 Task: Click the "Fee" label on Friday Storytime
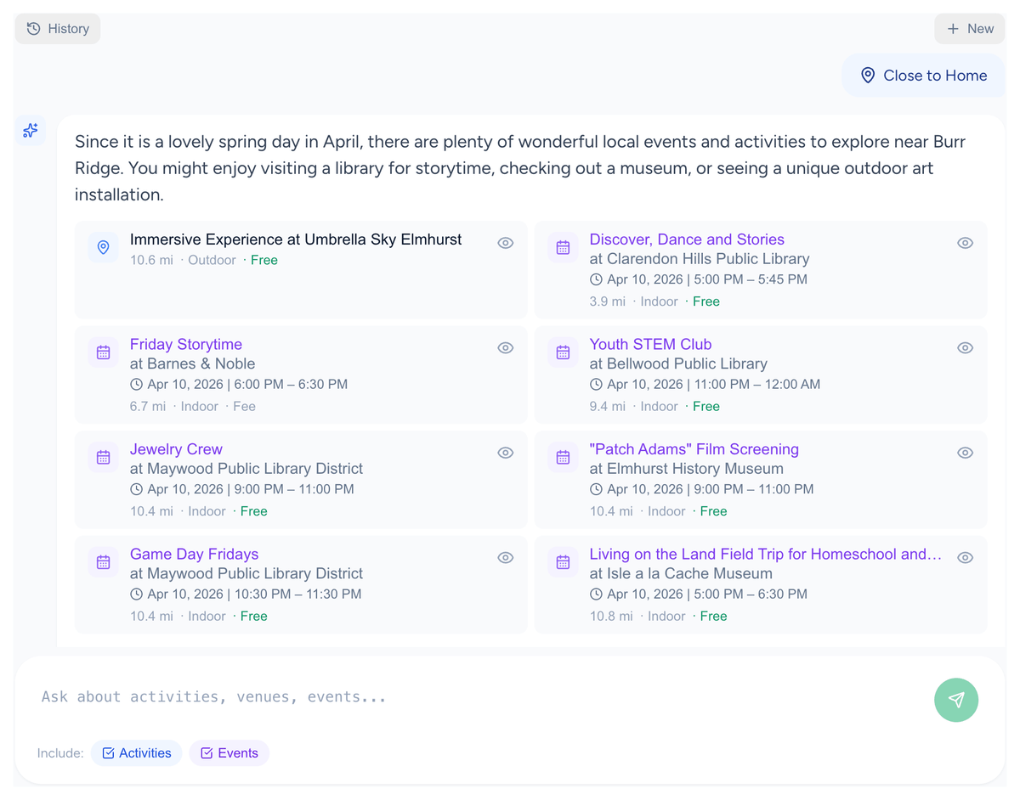coord(244,407)
